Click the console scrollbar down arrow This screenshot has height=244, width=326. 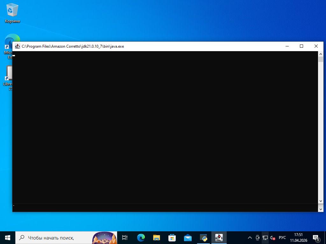[321, 201]
